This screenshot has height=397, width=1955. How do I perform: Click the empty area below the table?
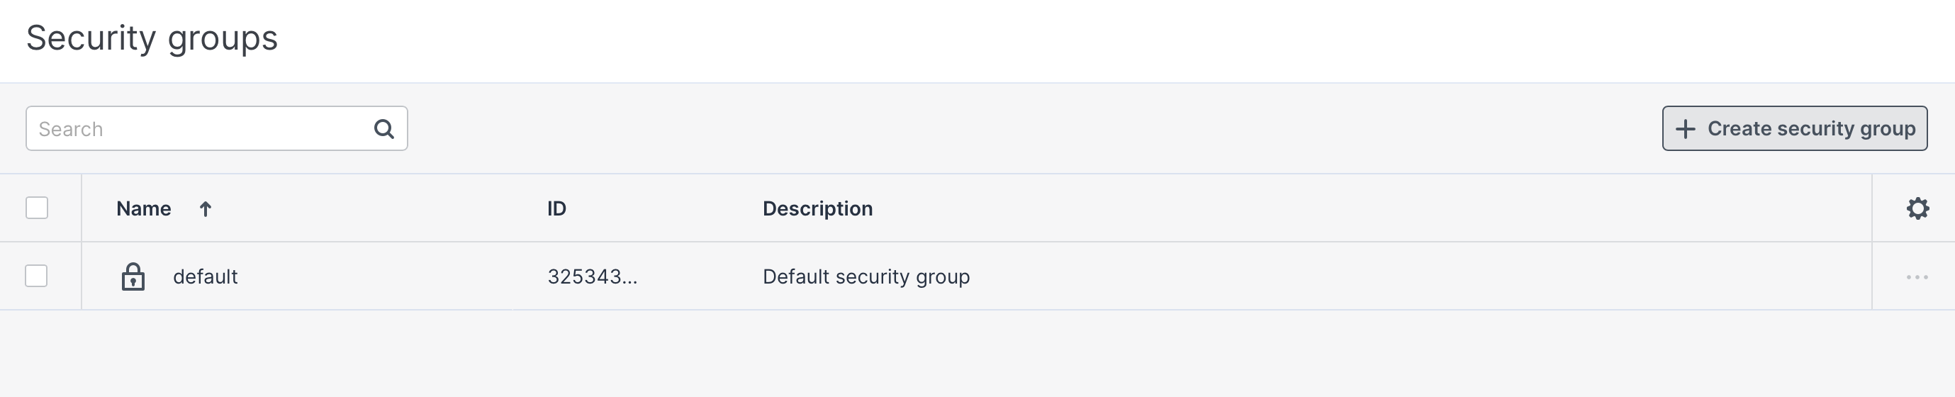pyautogui.click(x=977, y=354)
